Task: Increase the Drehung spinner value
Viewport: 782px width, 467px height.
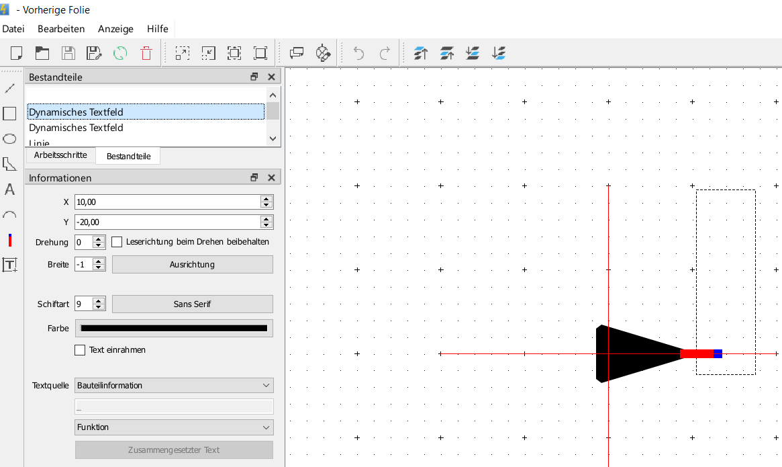Action: coord(99,239)
